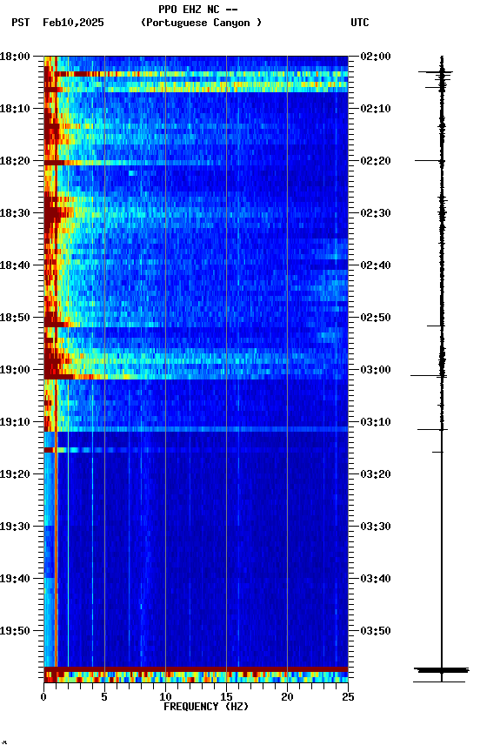
Task: Click the seismogram spike at 18:20 PST
Action: click(429, 161)
